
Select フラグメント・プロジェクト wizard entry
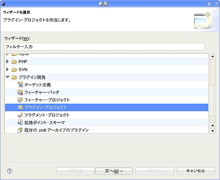point(47,115)
